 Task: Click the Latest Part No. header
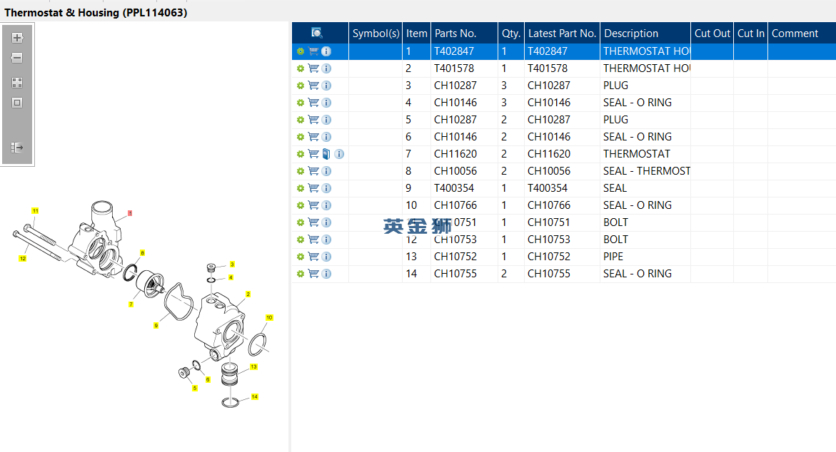coord(562,33)
